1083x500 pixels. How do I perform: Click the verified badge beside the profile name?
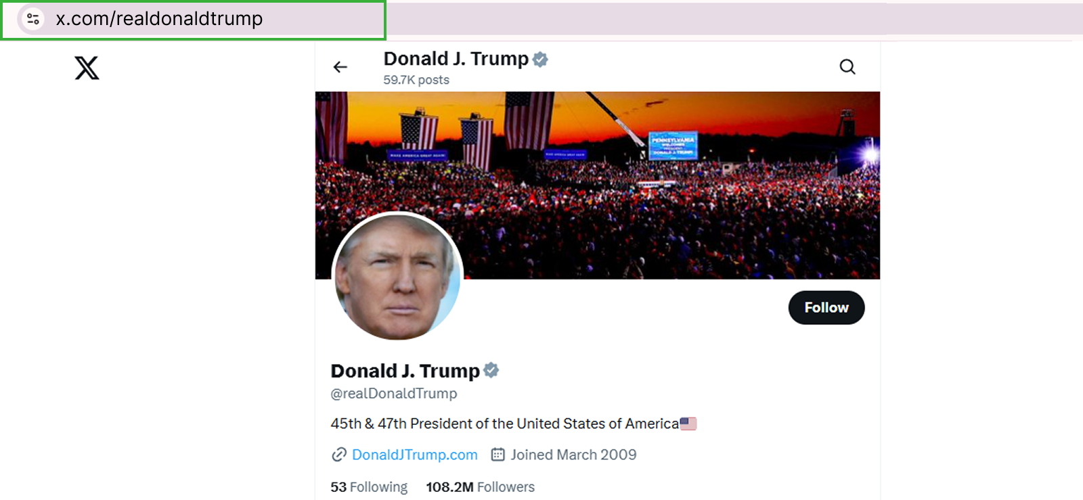(x=491, y=370)
